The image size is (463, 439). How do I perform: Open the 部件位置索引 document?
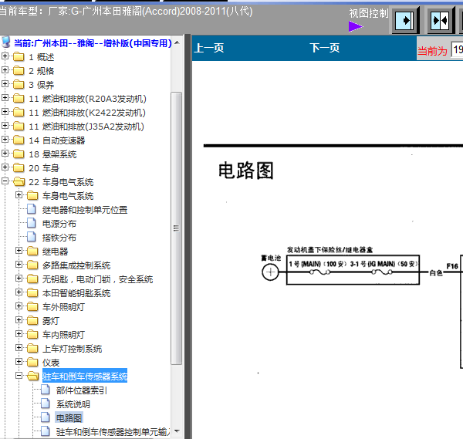[x=82, y=390]
